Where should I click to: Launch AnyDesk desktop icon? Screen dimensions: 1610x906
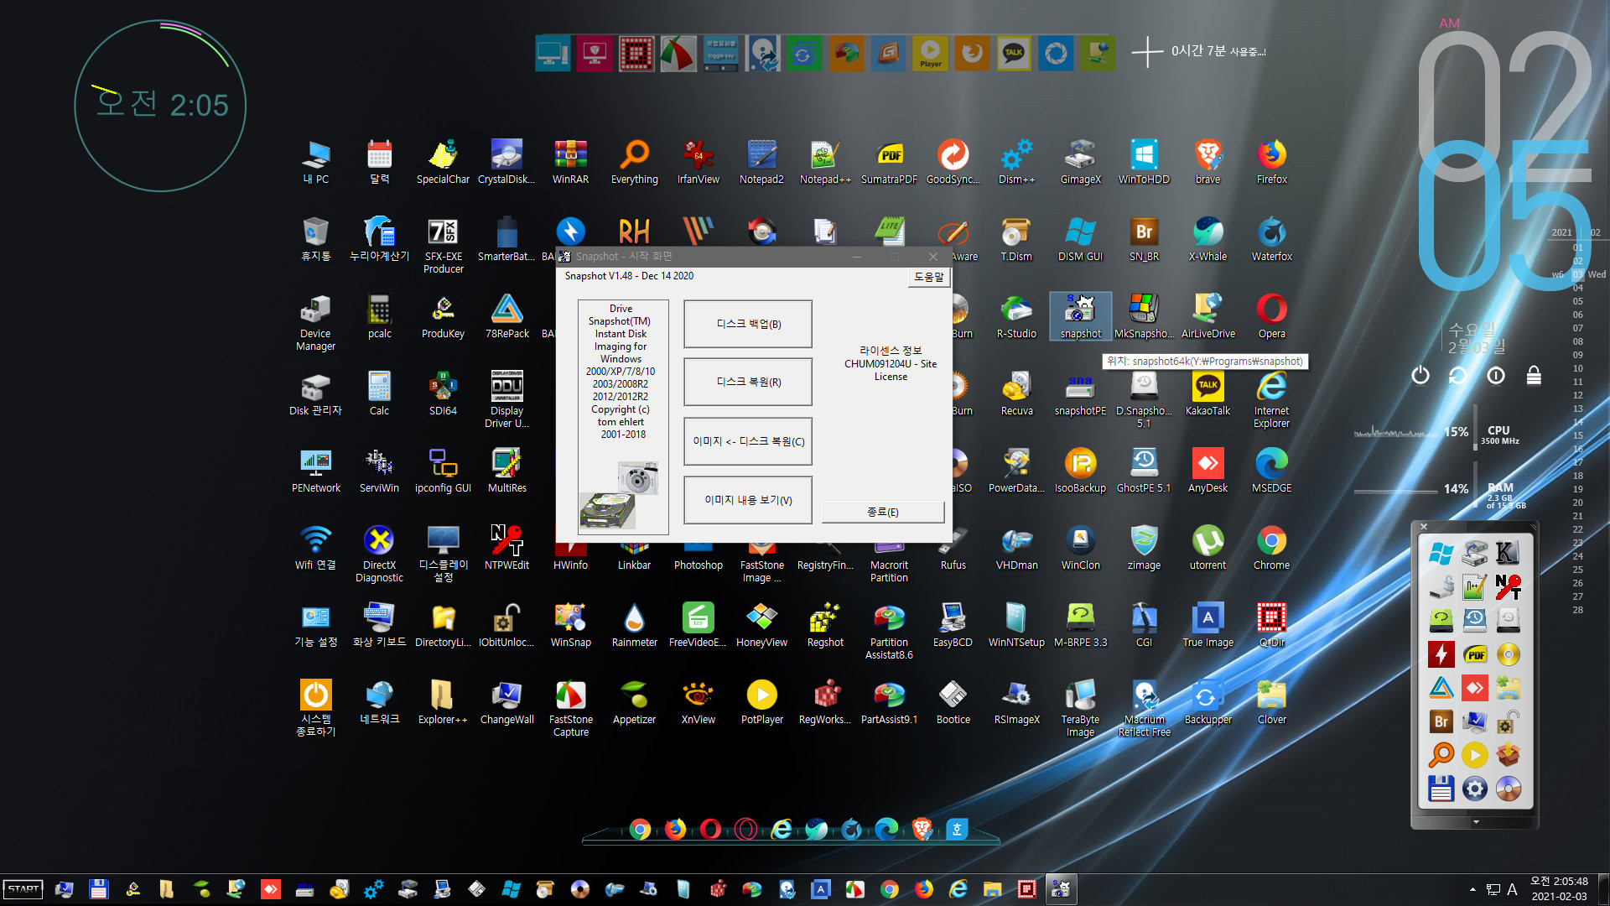[1207, 471]
